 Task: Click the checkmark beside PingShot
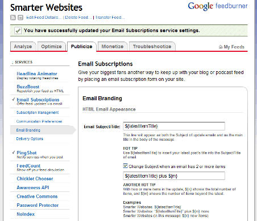click(x=14, y=152)
